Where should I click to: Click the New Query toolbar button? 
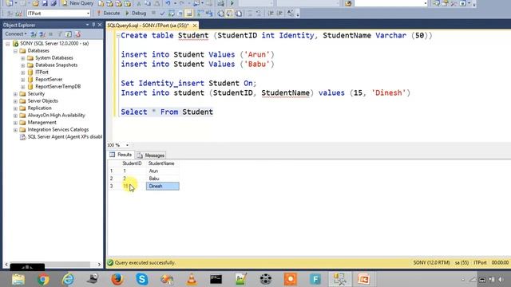point(77,3)
